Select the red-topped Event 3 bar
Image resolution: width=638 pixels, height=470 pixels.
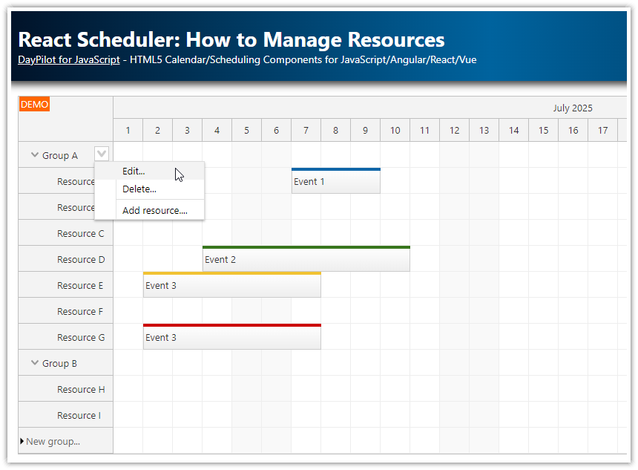click(x=231, y=337)
